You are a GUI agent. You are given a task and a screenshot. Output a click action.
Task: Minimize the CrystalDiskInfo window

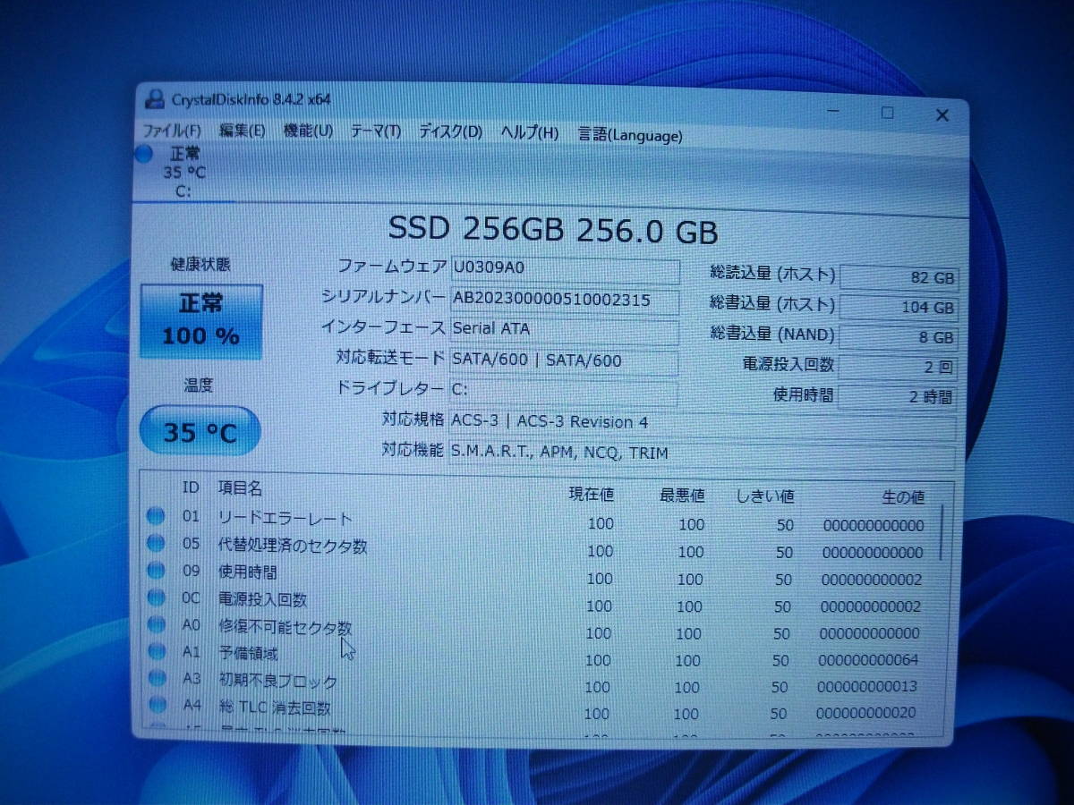click(833, 111)
